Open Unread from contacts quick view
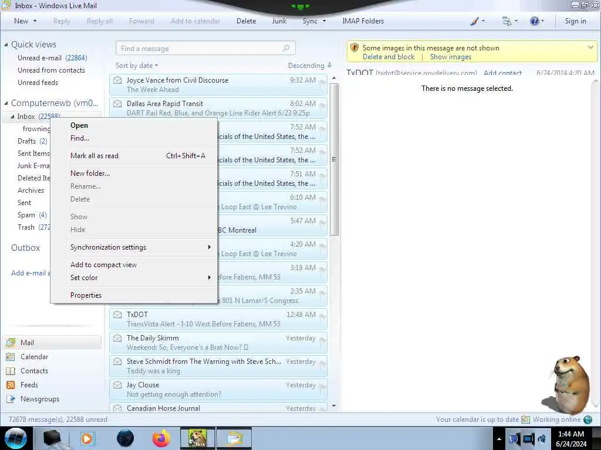This screenshot has height=450, width=601. 51,70
